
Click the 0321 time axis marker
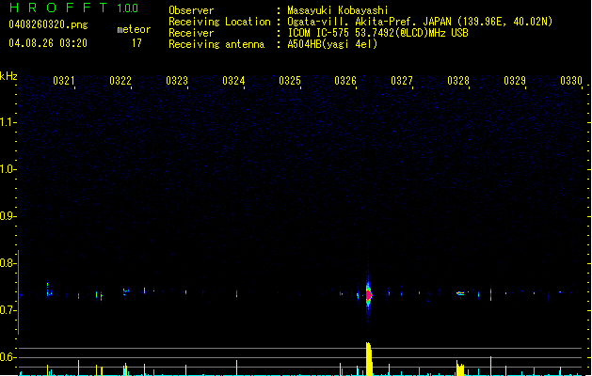tap(64, 81)
